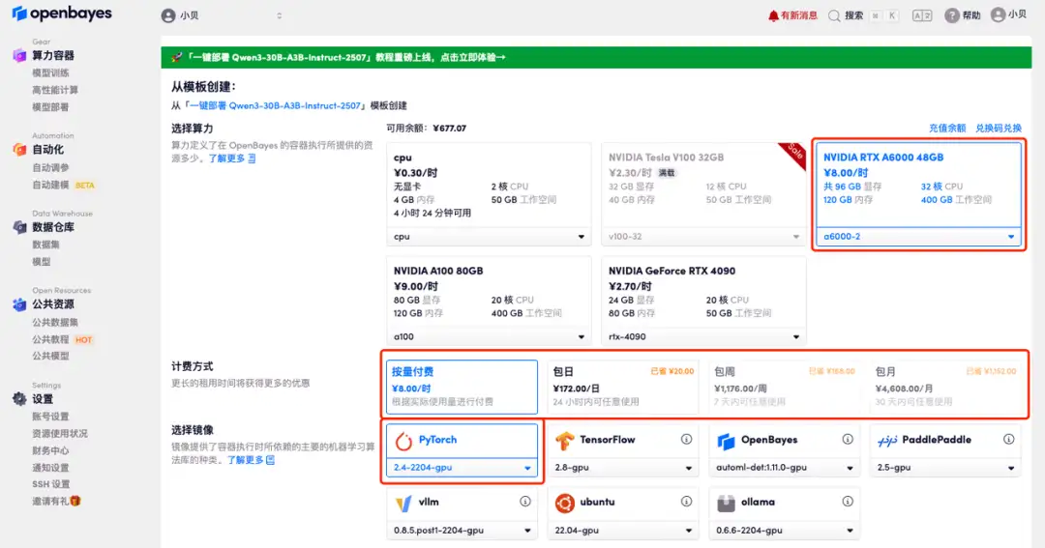Select the NVIDIA GeForce RTX 4090 card
Image resolution: width=1045 pixels, height=548 pixels.
click(x=703, y=292)
